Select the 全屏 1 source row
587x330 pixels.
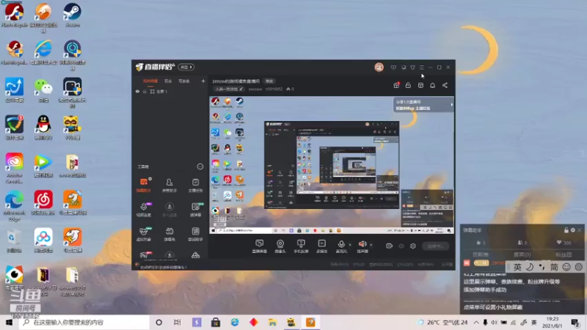coord(170,91)
